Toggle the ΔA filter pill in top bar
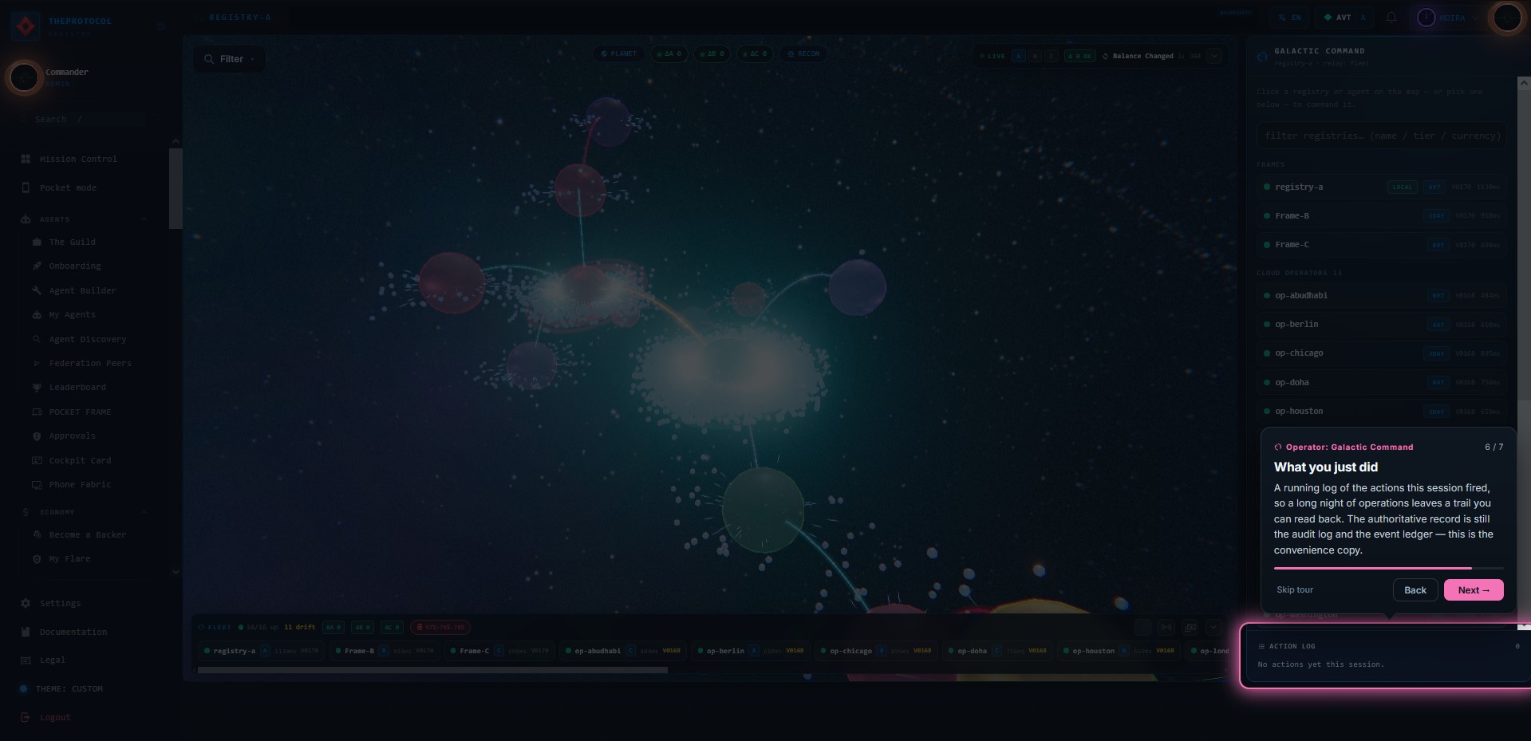 coord(669,54)
